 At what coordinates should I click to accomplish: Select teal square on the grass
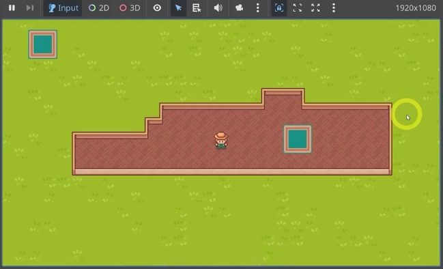point(42,44)
